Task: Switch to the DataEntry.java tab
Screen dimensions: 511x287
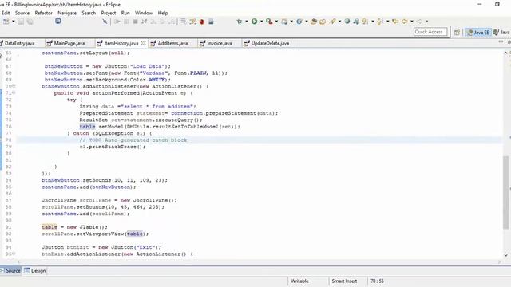Action: (x=19, y=43)
